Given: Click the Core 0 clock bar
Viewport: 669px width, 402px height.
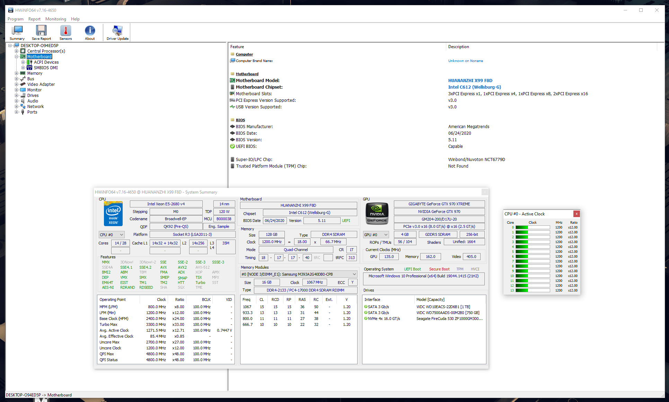Looking at the screenshot, I should pyautogui.click(x=532, y=227).
